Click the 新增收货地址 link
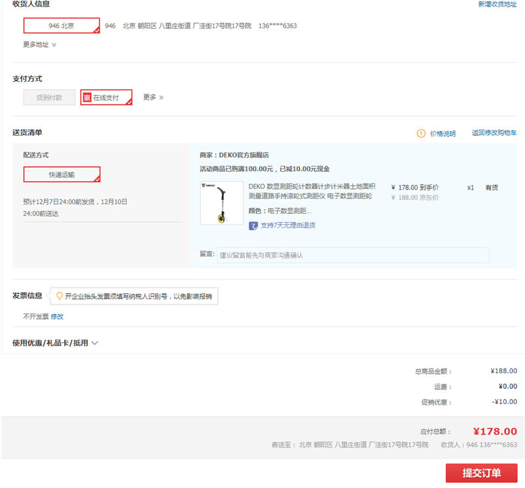This screenshot has height=488, width=525. 496,5
